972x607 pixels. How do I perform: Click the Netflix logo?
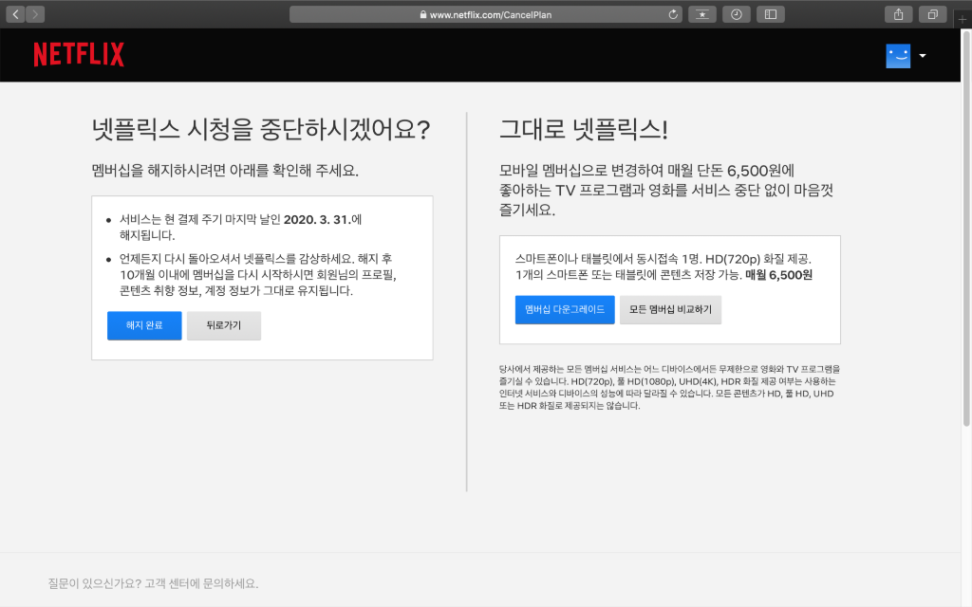(79, 54)
